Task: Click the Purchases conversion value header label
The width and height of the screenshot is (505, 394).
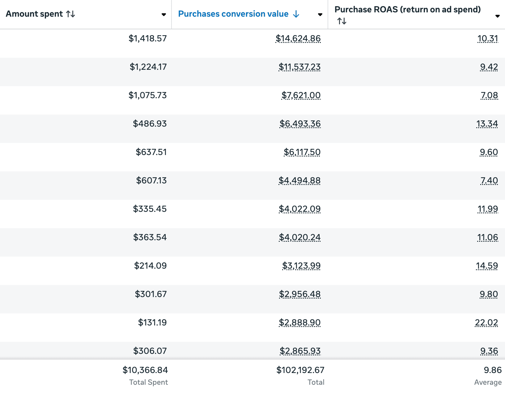Action: tap(233, 14)
